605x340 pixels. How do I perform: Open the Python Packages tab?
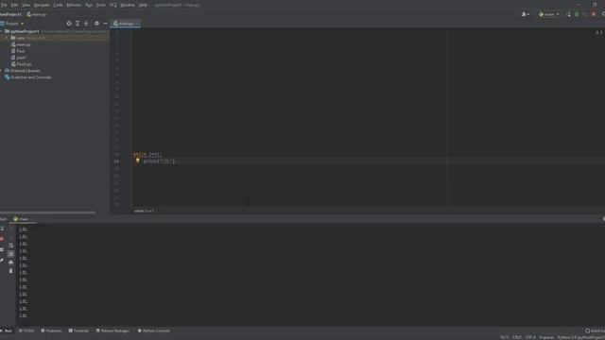point(112,331)
